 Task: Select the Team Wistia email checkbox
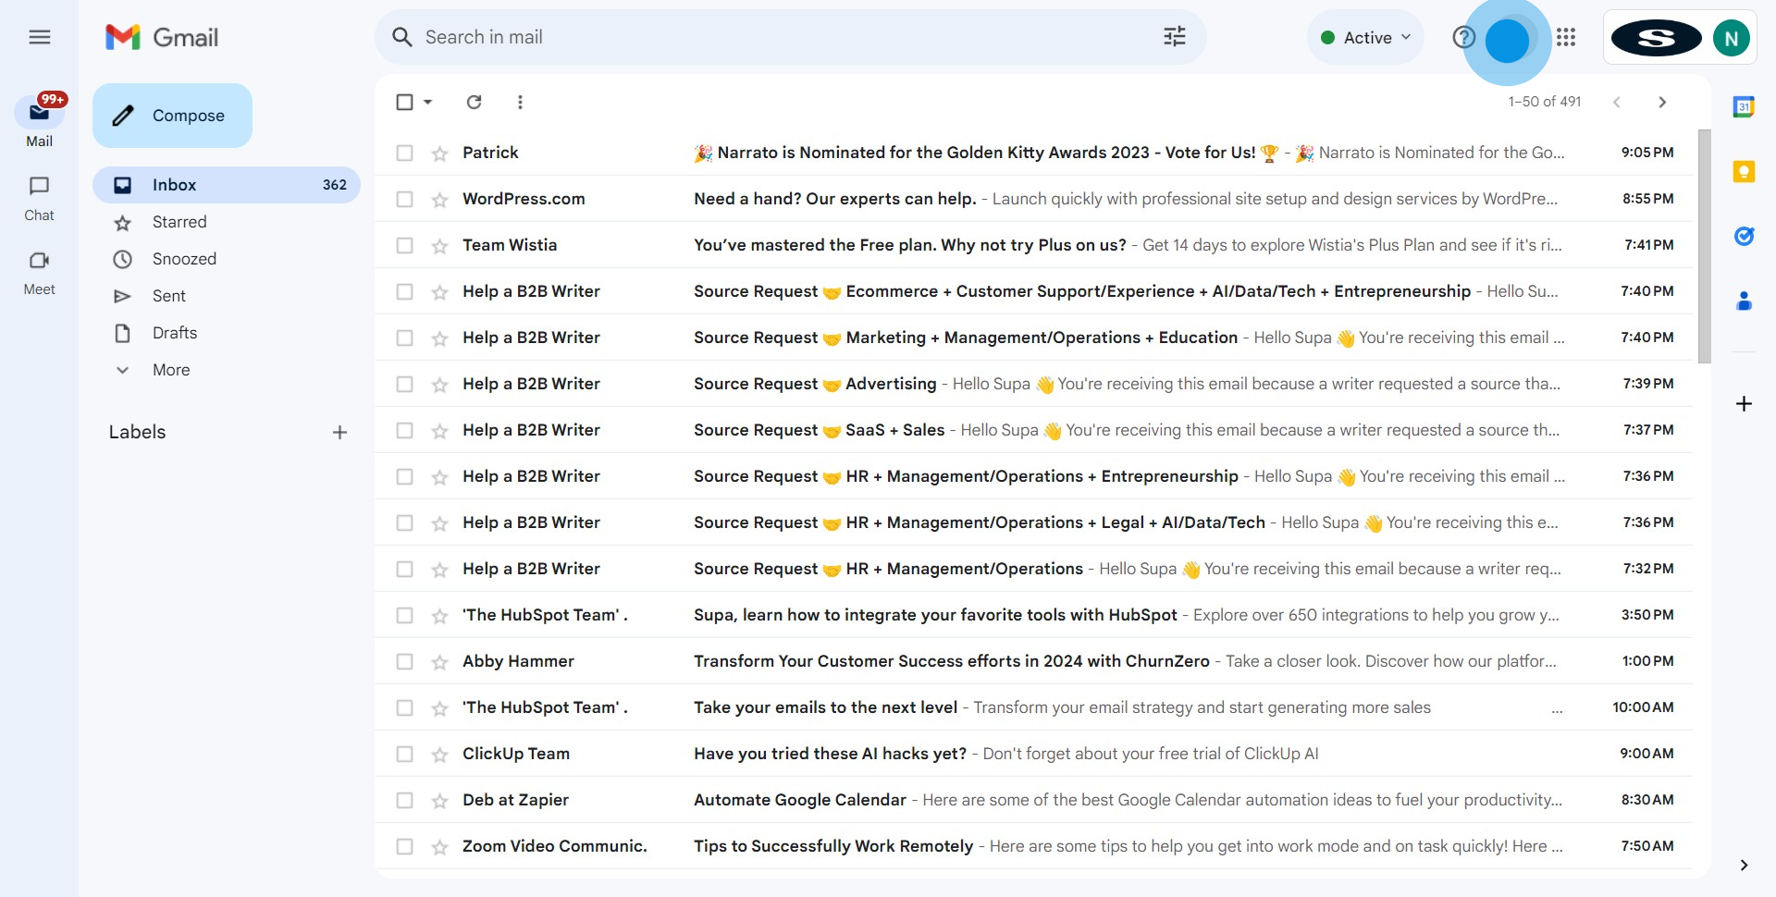pos(404,245)
